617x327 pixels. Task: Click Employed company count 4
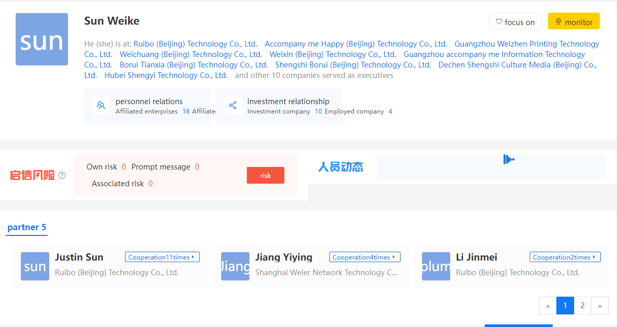391,111
